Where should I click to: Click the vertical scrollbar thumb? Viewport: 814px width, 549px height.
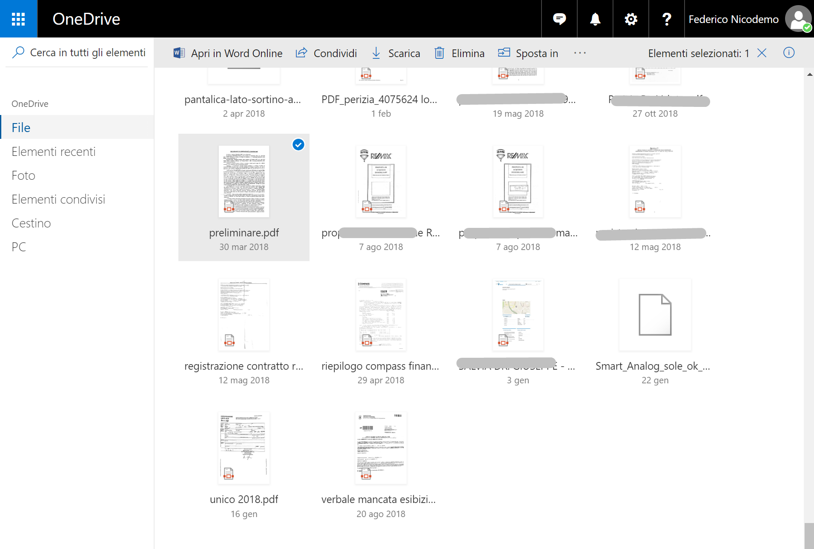(809, 536)
